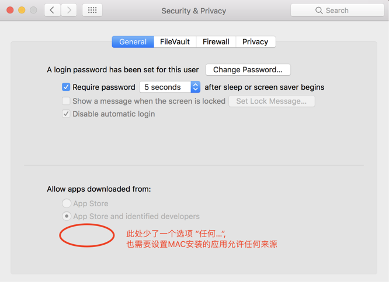
Task: Click the Change Password button
Action: tap(248, 70)
